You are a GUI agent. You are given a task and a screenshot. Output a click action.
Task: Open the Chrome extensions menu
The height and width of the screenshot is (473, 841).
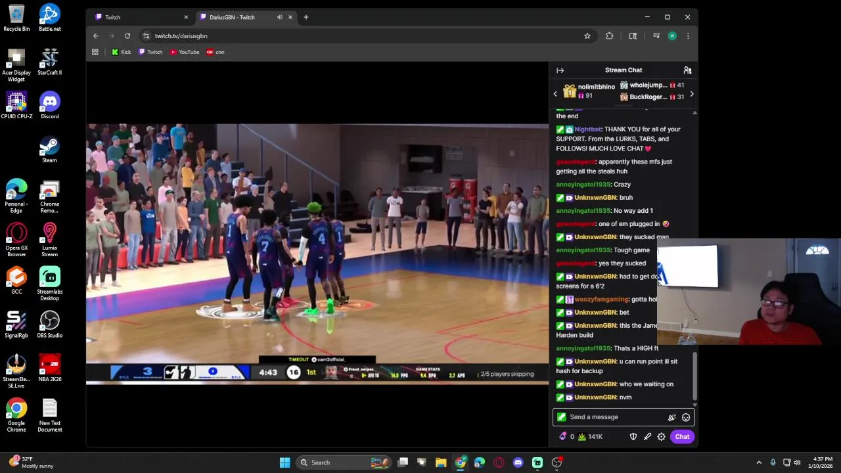[610, 36]
